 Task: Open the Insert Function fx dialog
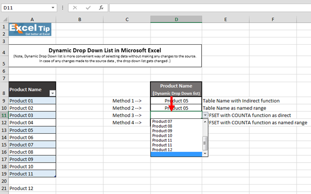point(101,8)
